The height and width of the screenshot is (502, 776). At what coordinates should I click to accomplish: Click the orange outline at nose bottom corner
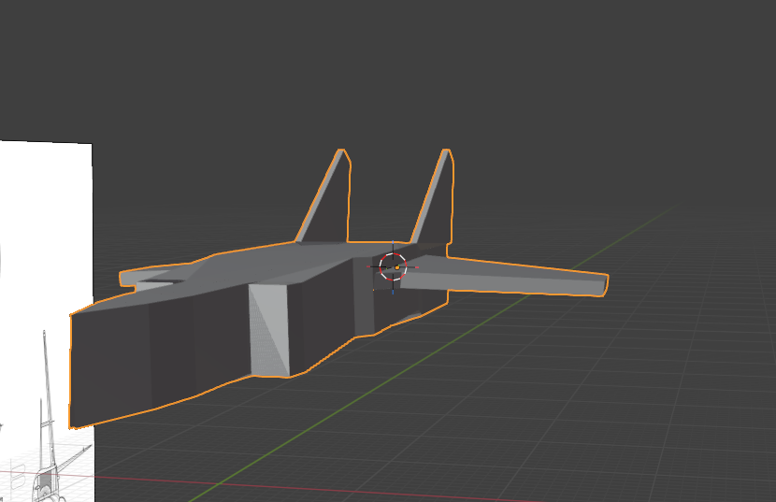click(x=73, y=427)
